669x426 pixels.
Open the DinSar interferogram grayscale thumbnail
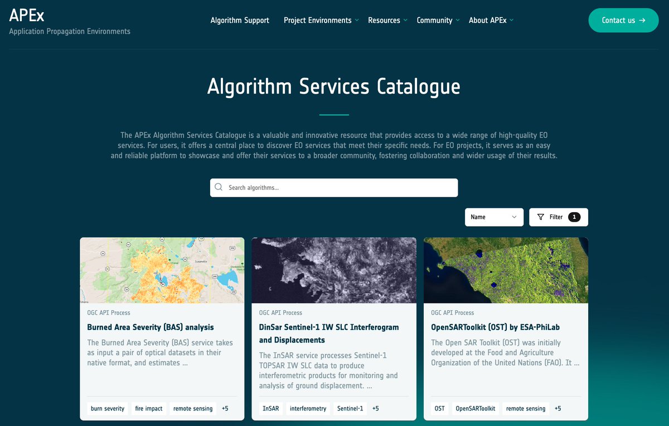click(x=333, y=270)
